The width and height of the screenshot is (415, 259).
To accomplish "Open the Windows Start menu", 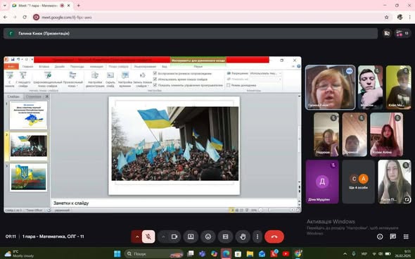I will click(117, 253).
